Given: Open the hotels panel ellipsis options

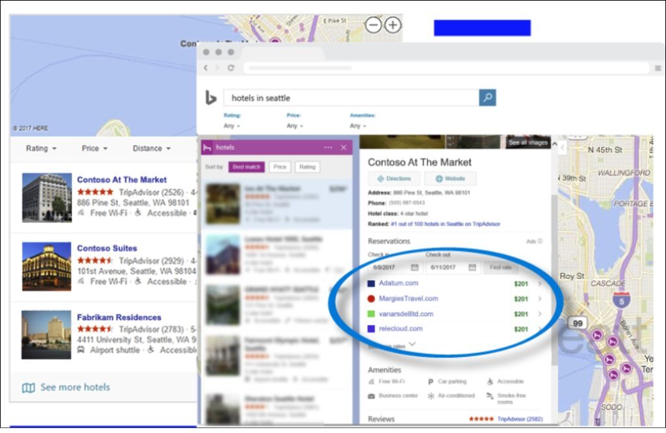Looking at the screenshot, I should 328,148.
